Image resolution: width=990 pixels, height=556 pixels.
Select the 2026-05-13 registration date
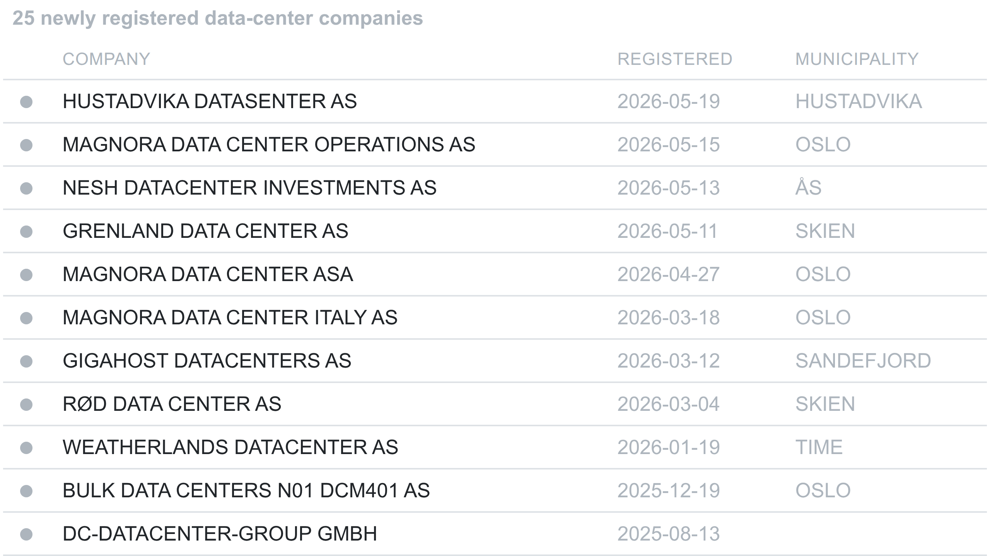point(669,188)
